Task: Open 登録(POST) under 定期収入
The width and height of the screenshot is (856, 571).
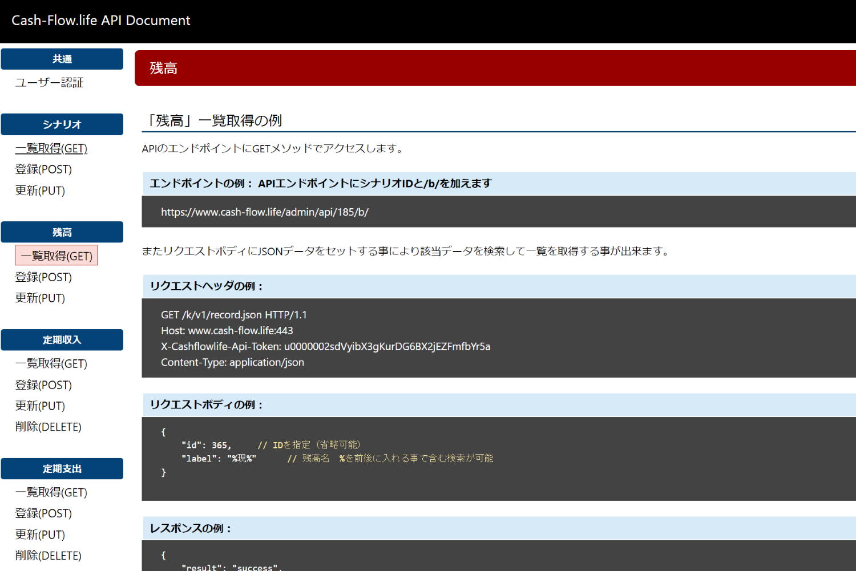Action: pos(44,385)
